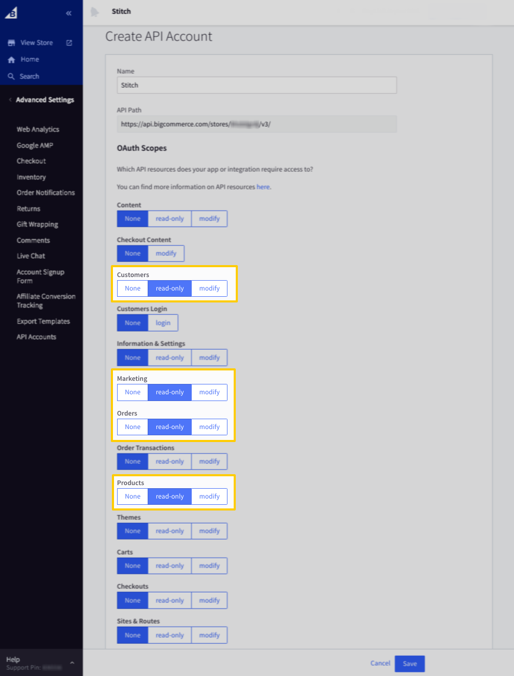Save the new API account
The width and height of the screenshot is (514, 676).
pos(409,663)
